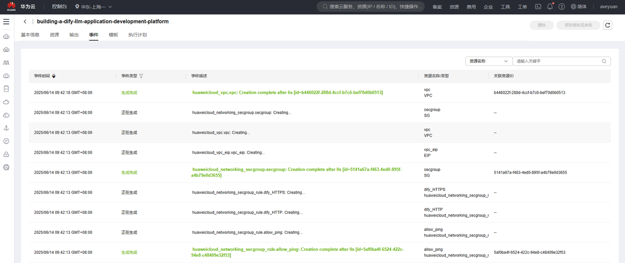The image size is (625, 263).
Task: Filter events using 事件类型 funnel icon
Action: click(x=141, y=76)
